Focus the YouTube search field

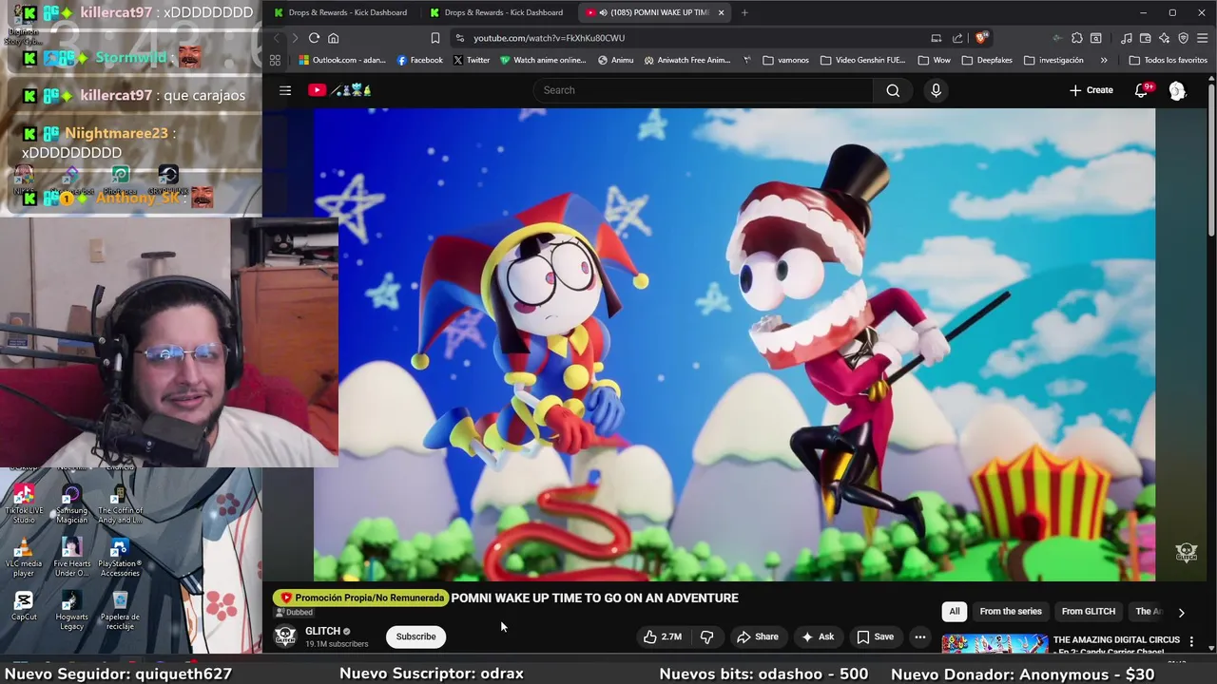pos(704,90)
